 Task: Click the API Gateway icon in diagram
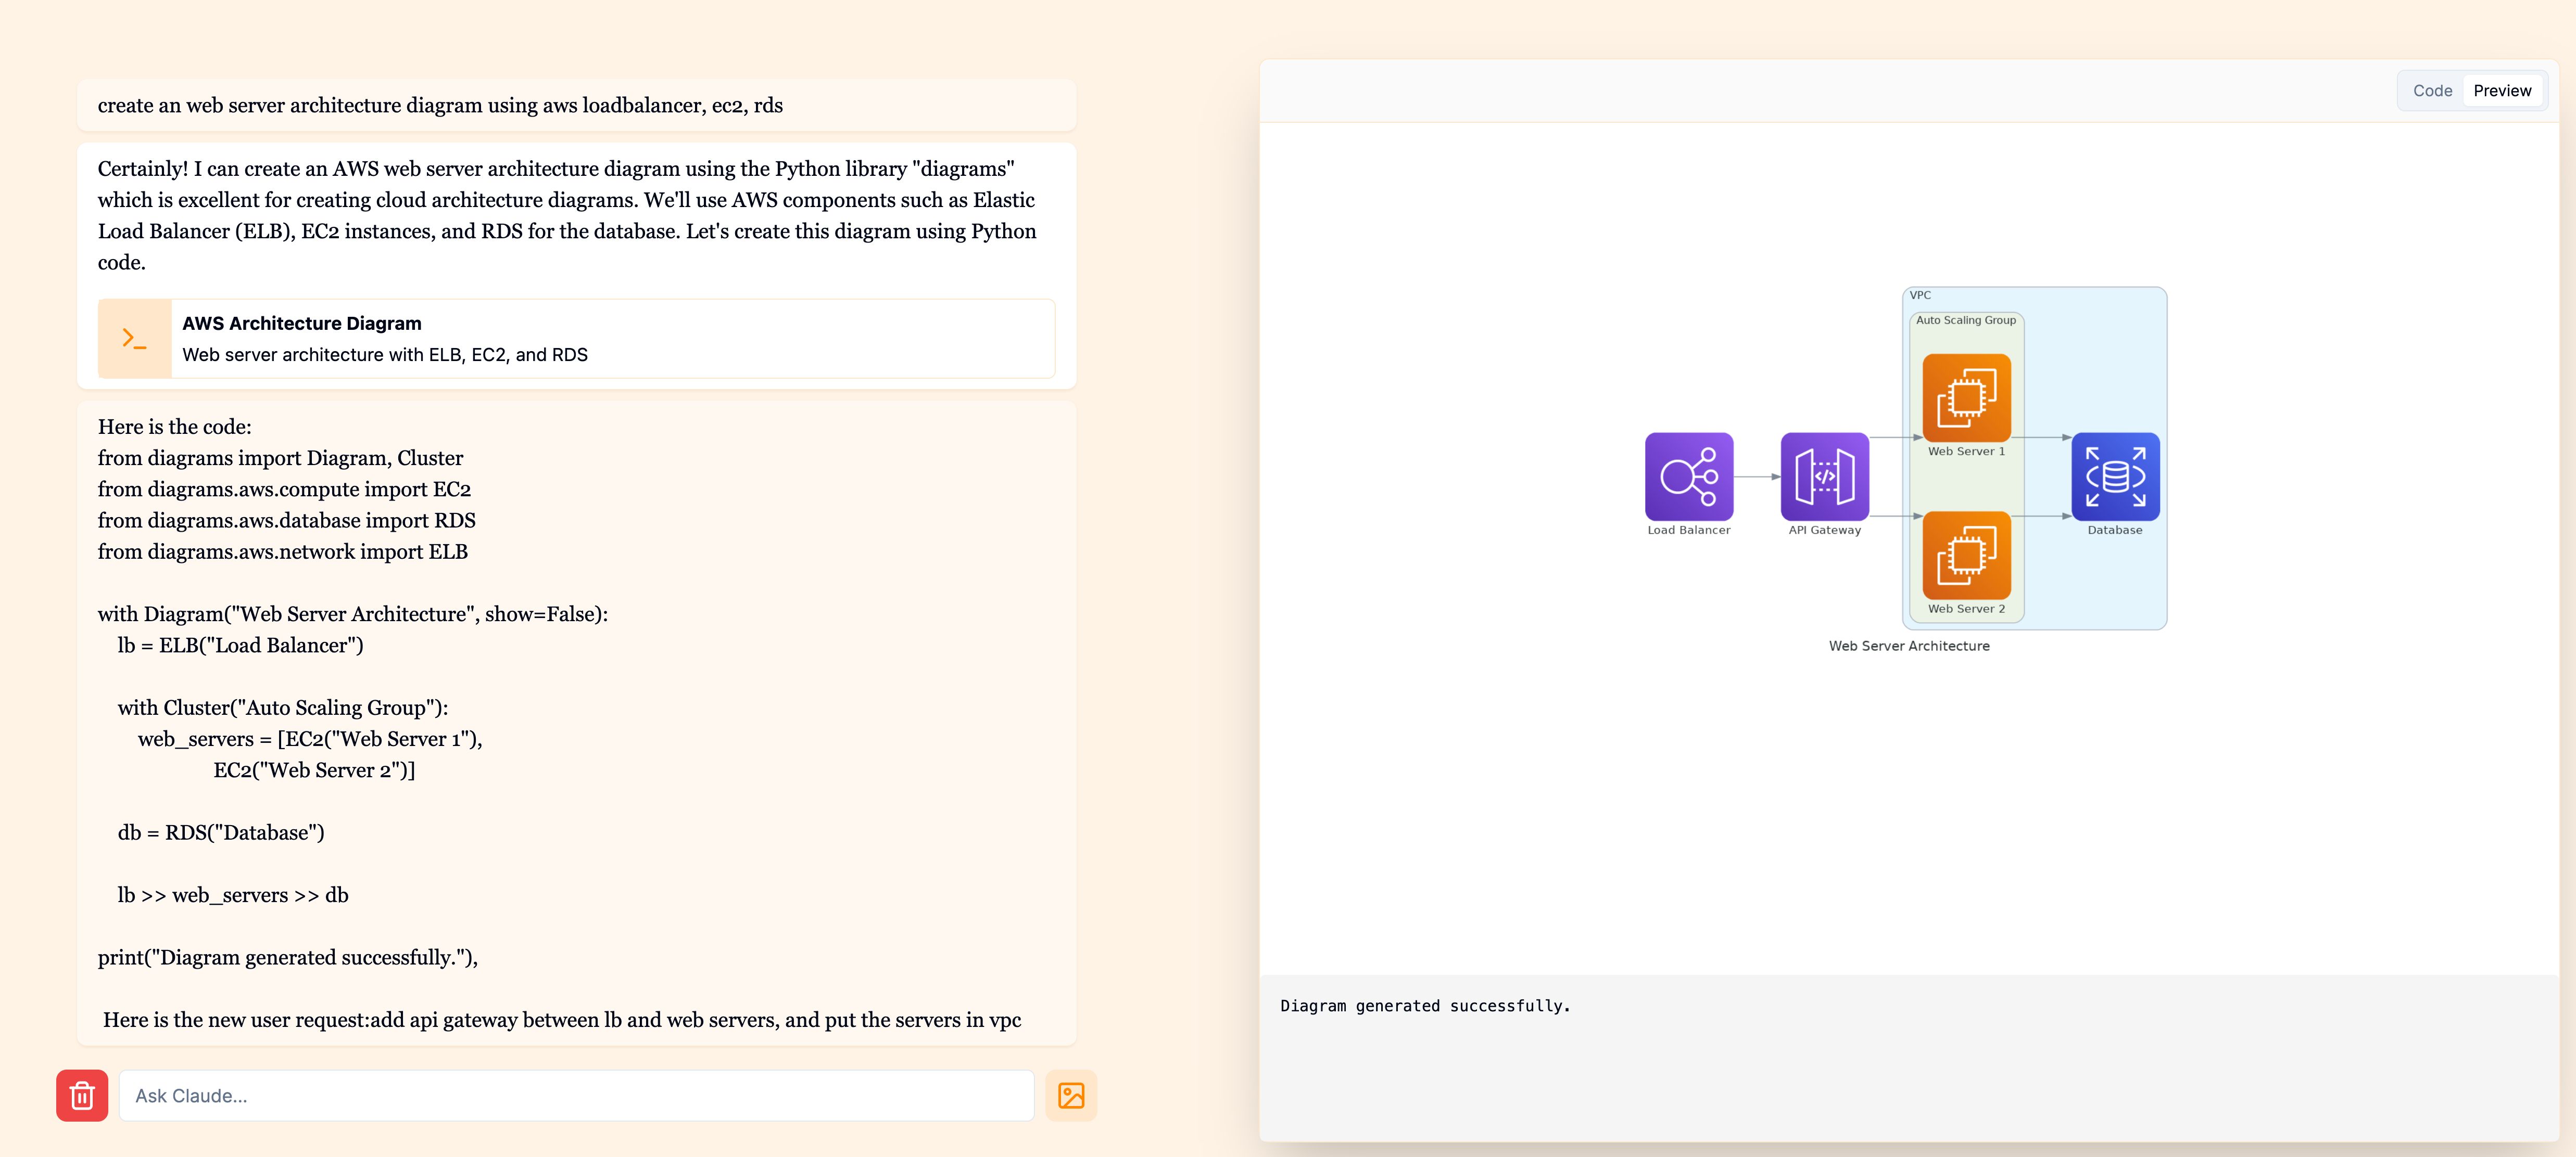tap(1824, 477)
